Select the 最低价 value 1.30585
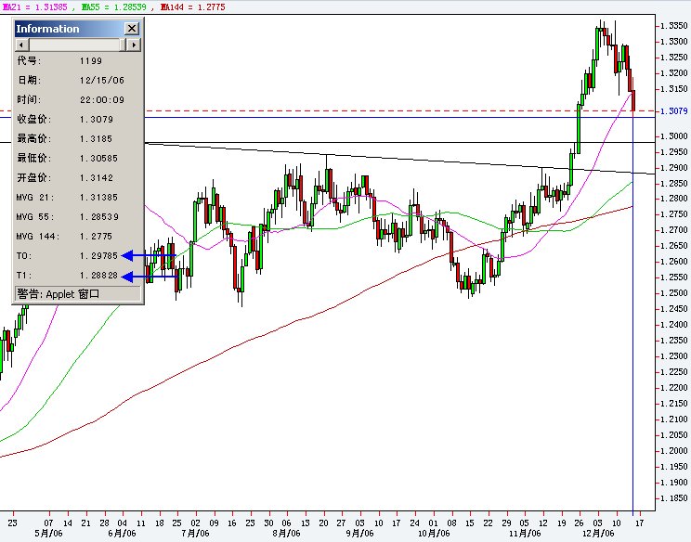The width and height of the screenshot is (691, 542). pos(99,158)
